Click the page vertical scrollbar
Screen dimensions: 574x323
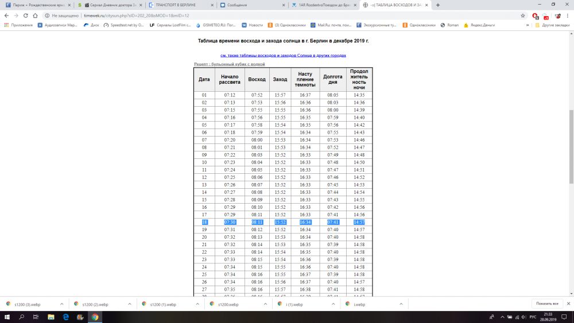pyautogui.click(x=570, y=143)
